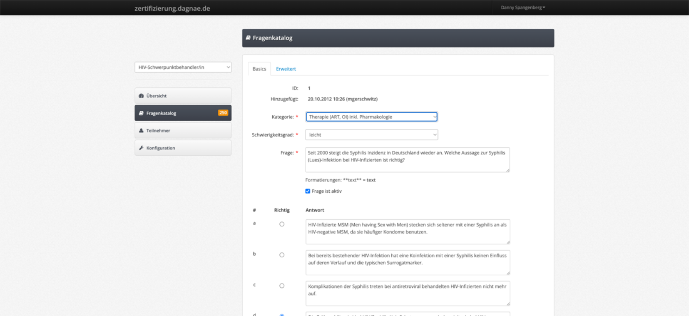Open the HIV-Schwerpunktbehandler/in selector

pyautogui.click(x=183, y=67)
